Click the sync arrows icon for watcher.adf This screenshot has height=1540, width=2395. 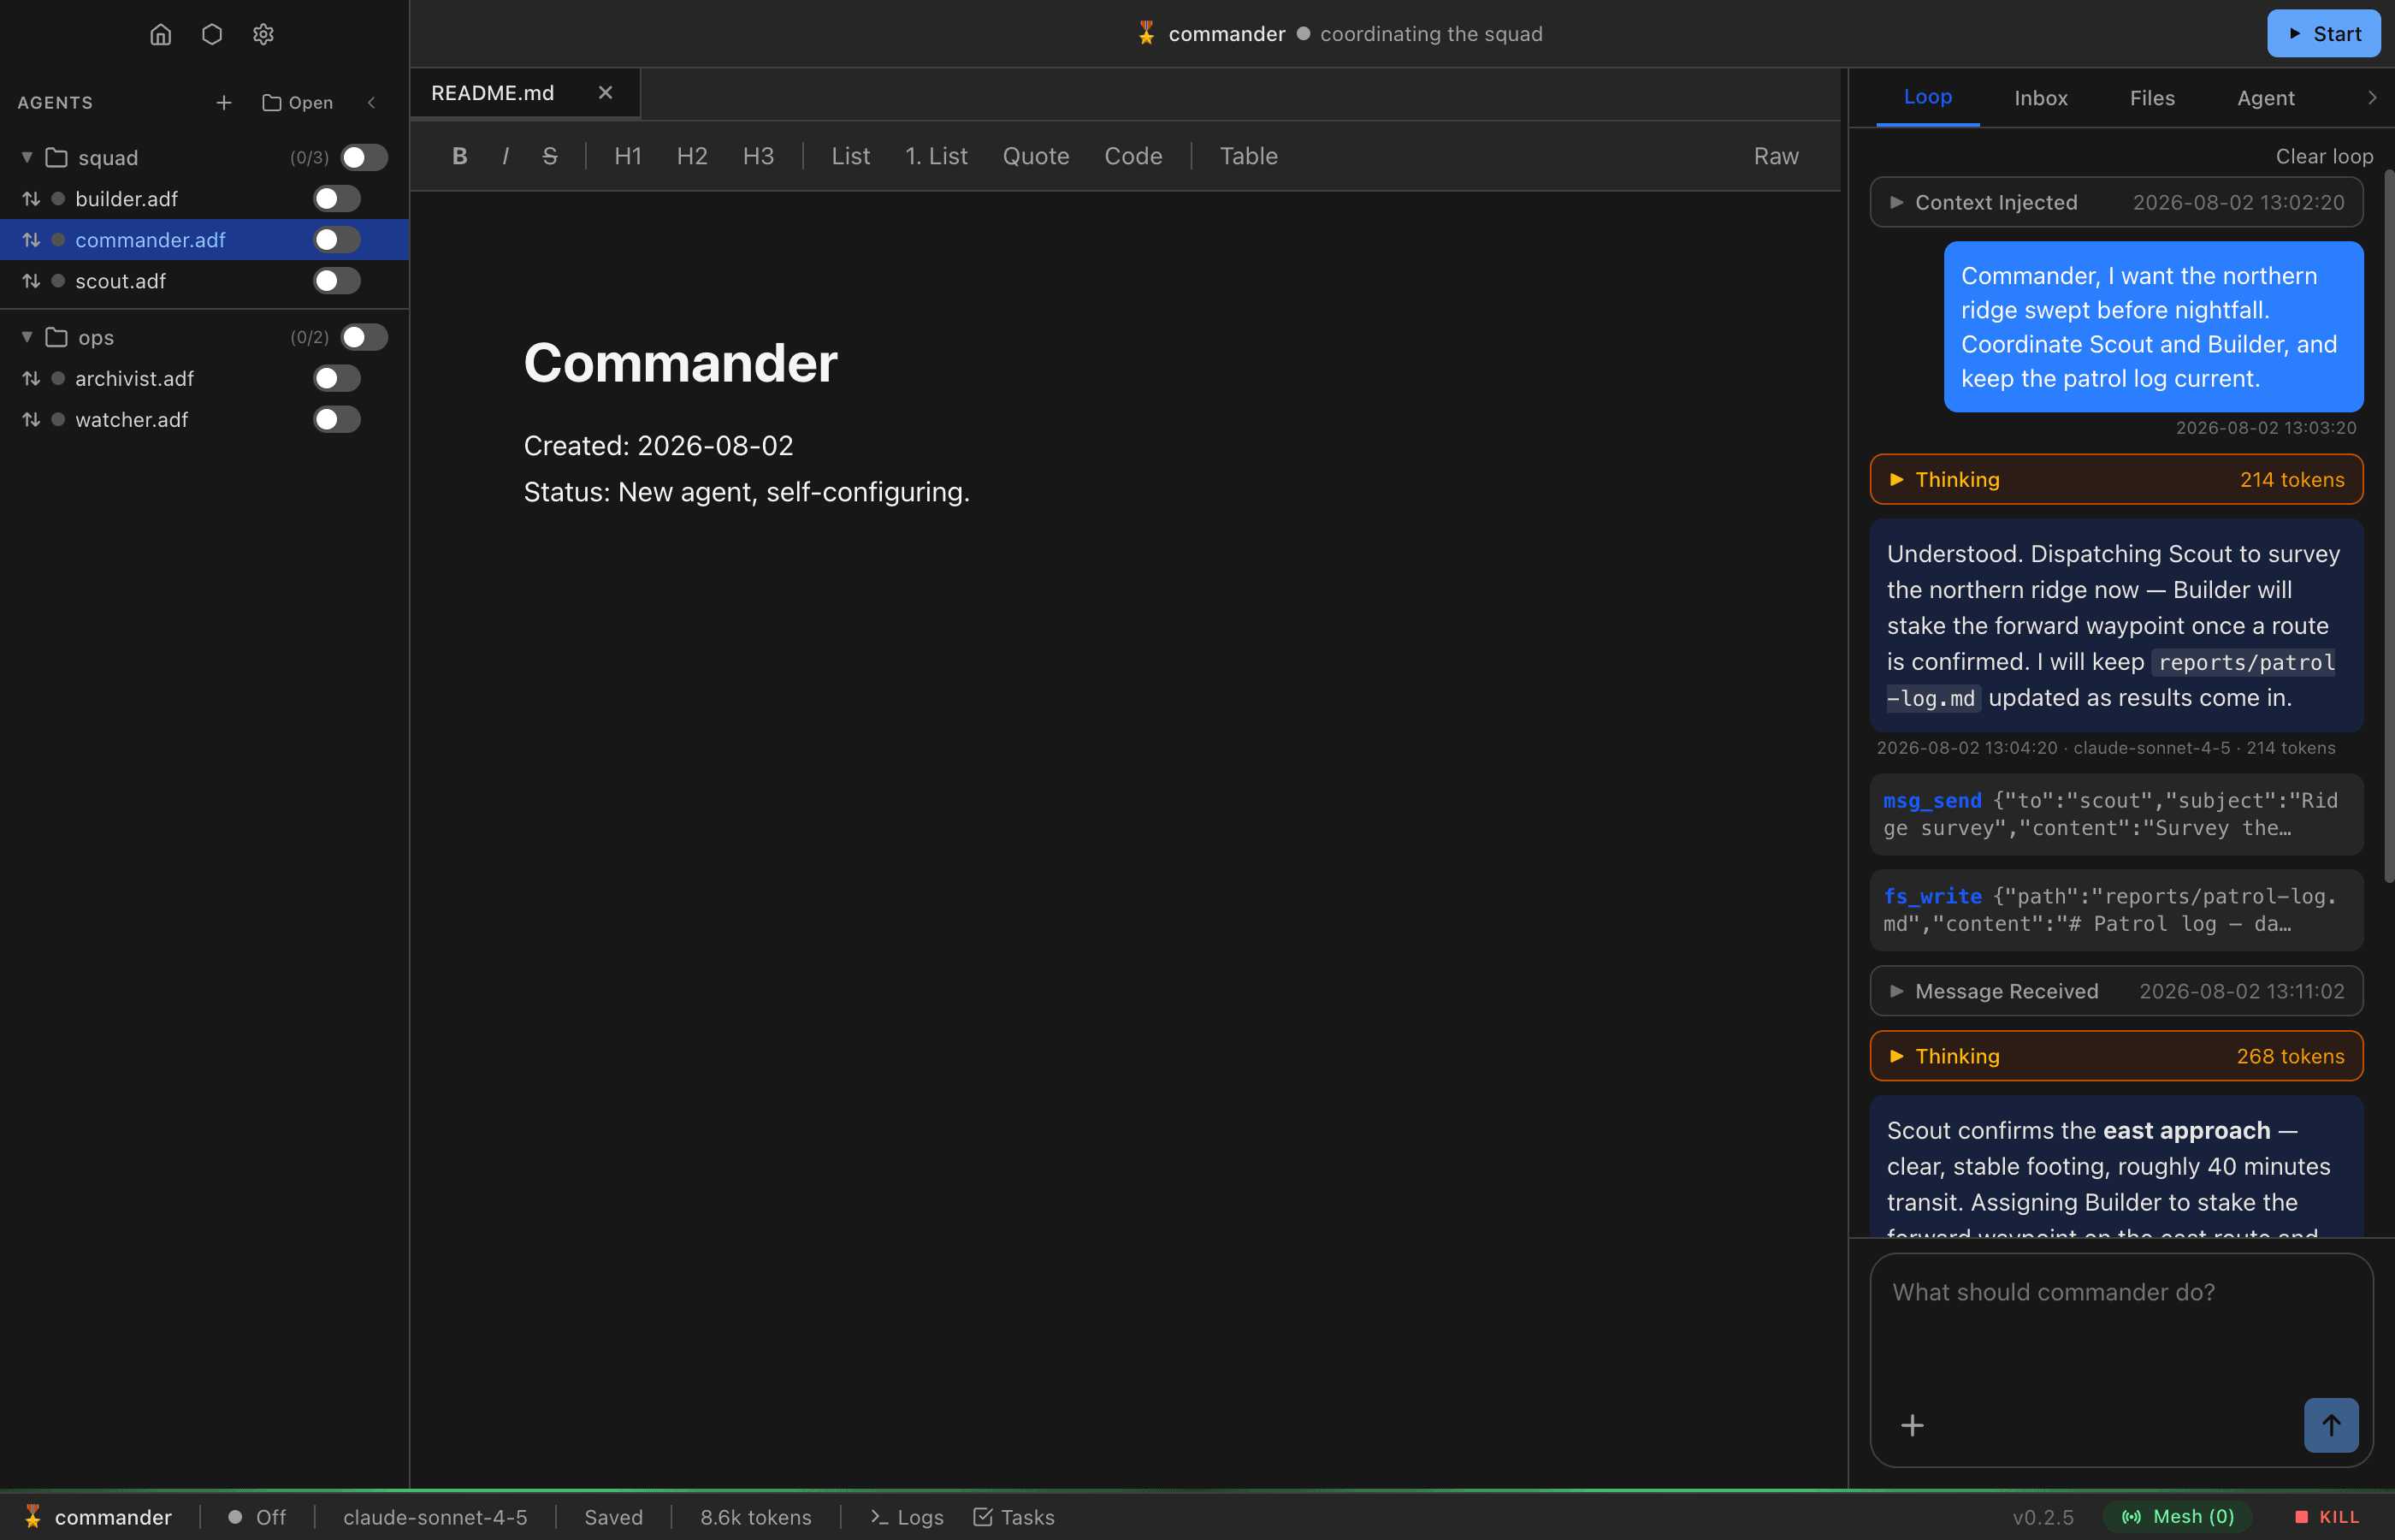point(31,419)
